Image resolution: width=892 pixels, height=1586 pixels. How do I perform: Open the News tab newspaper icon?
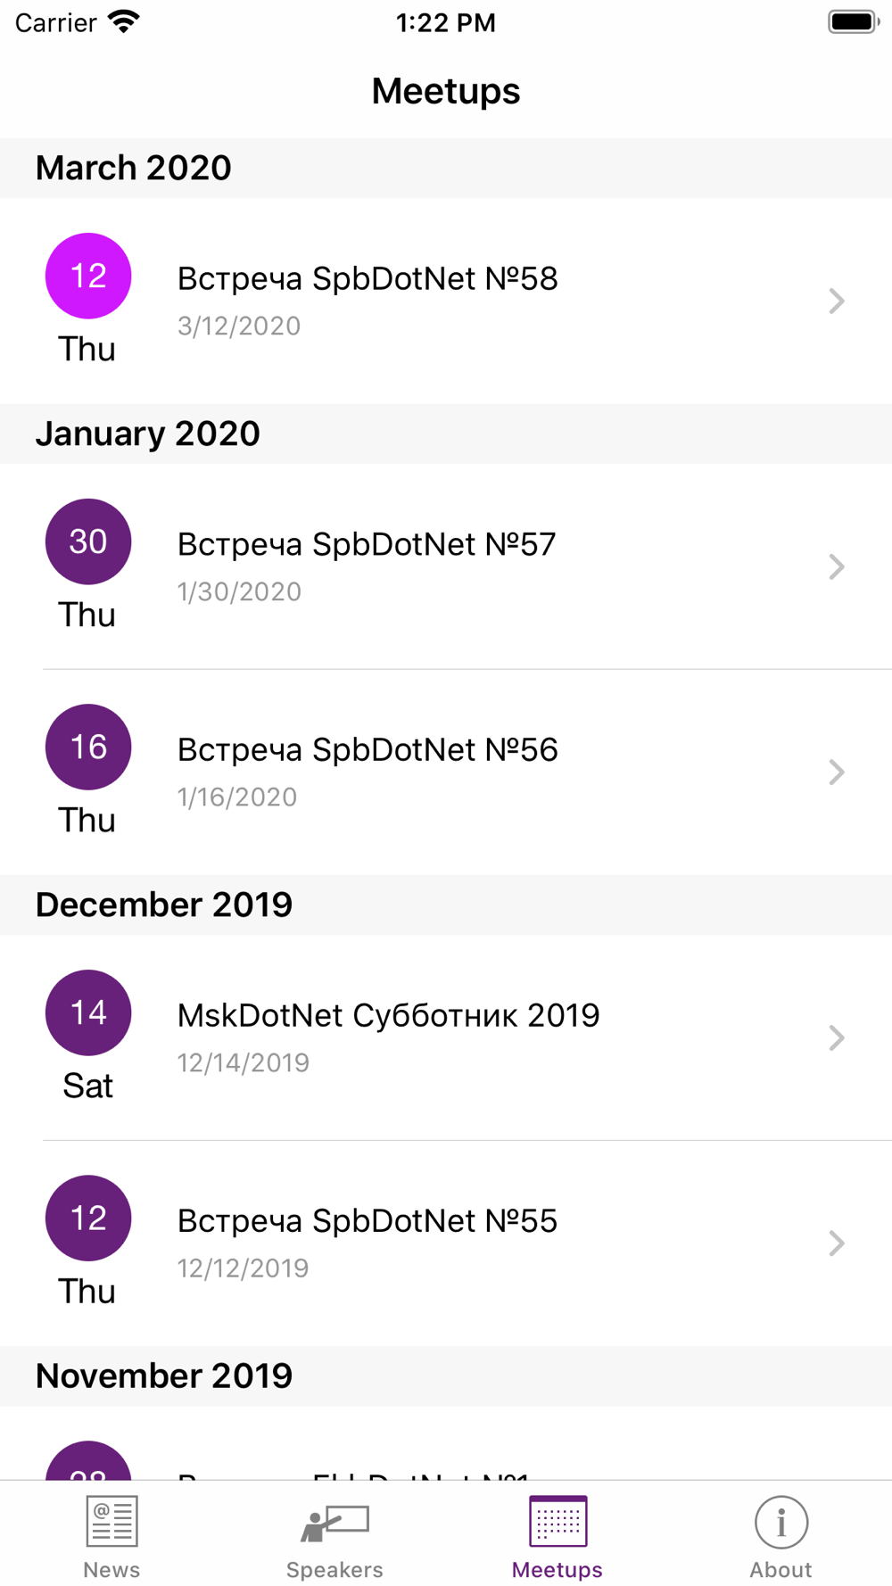click(111, 1521)
